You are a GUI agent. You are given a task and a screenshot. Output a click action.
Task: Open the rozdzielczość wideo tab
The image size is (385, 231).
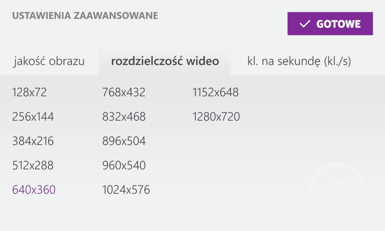coord(165,61)
